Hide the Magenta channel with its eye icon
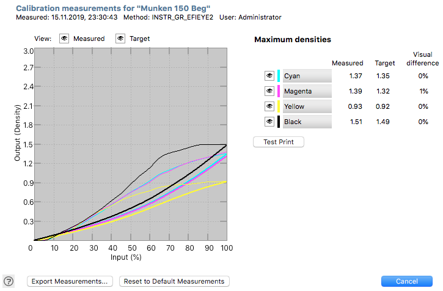The image size is (443, 291). 269,91
